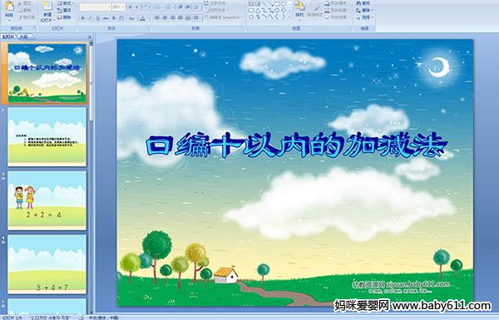
Task: Select the Format Painter tool
Action: [x=27, y=17]
